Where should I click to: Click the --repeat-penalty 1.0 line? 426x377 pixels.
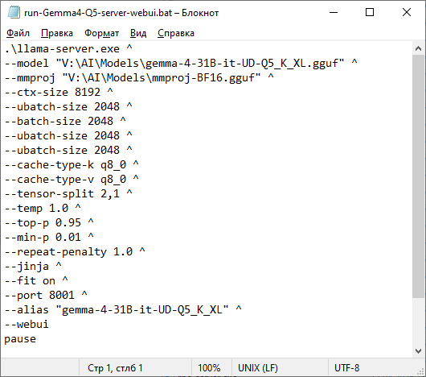pyautogui.click(x=75, y=252)
